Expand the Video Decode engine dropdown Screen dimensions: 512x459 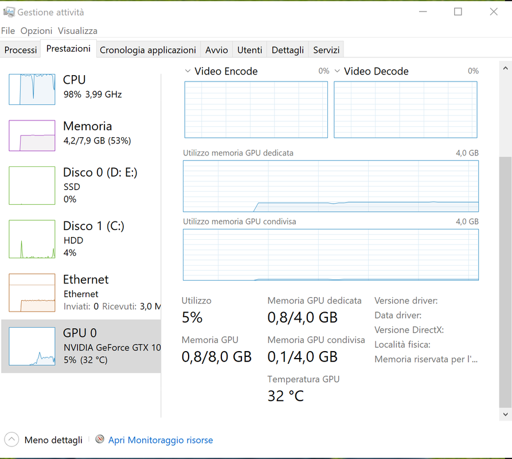[x=337, y=71]
